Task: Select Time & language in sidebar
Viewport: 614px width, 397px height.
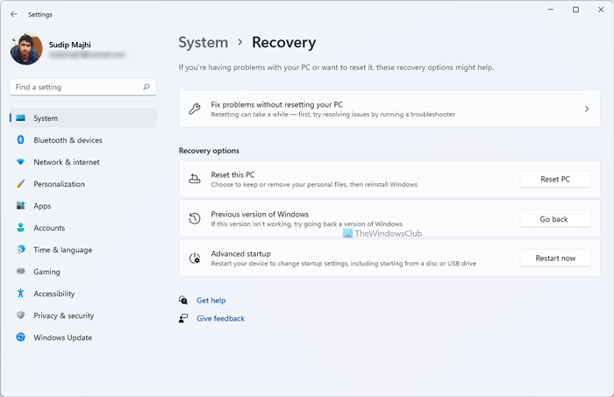Action: pos(62,250)
